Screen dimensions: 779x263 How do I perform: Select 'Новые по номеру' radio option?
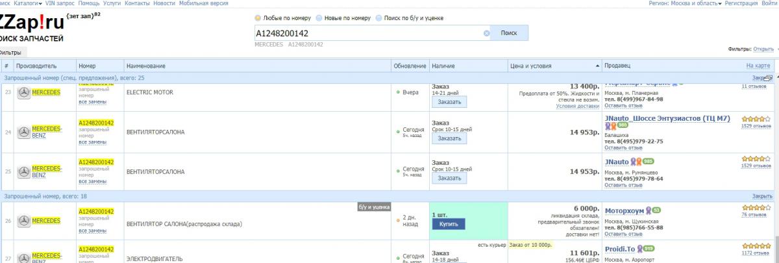click(x=318, y=18)
